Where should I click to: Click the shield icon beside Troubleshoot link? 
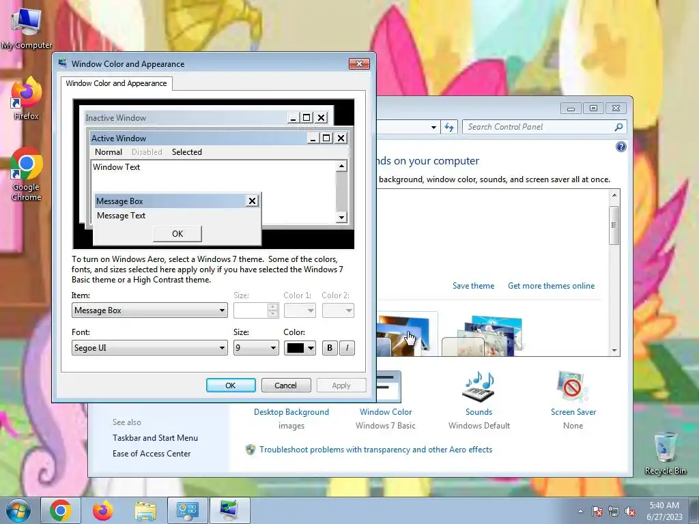pyautogui.click(x=251, y=449)
